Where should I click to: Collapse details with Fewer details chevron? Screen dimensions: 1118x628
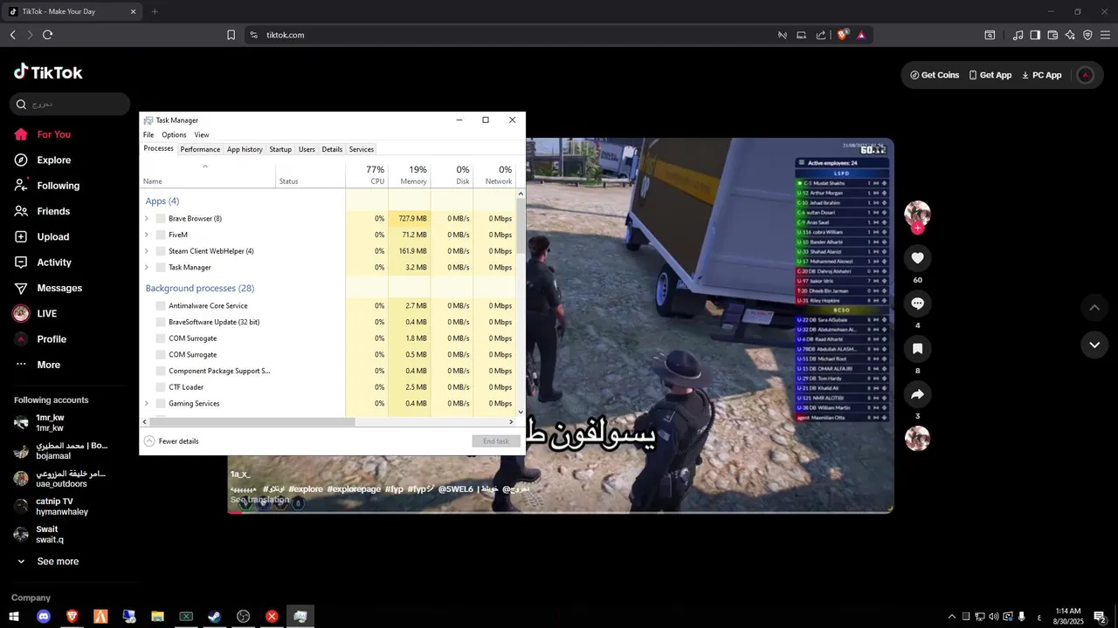(149, 441)
